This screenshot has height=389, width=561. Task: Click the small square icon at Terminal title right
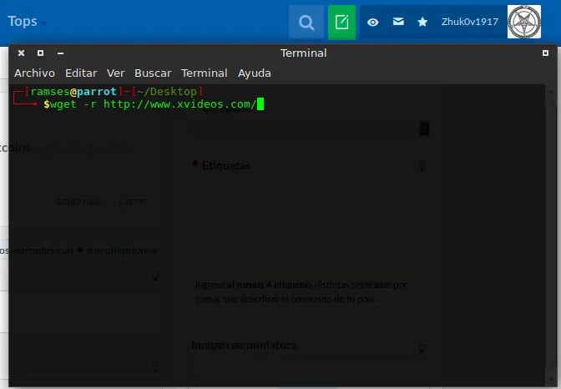pos(545,53)
